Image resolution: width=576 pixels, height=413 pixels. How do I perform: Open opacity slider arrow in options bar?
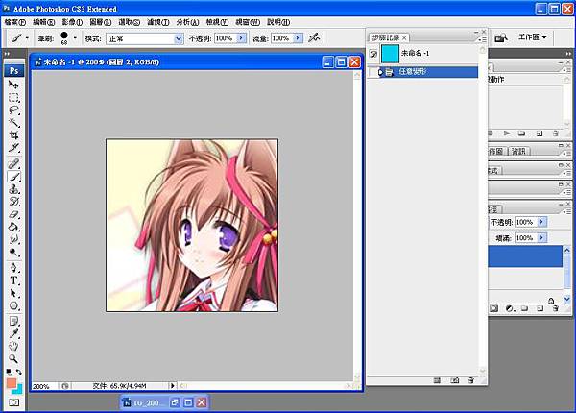[x=241, y=38]
